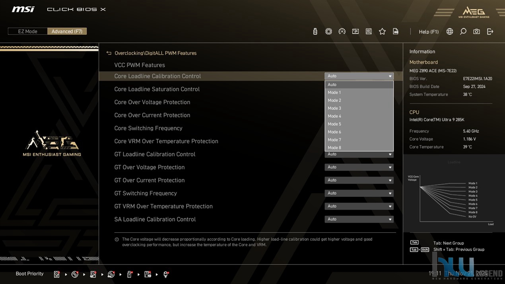Click the Overclocking\DigitALL PWM Features breadcrumb
The image size is (505, 284).
155,53
